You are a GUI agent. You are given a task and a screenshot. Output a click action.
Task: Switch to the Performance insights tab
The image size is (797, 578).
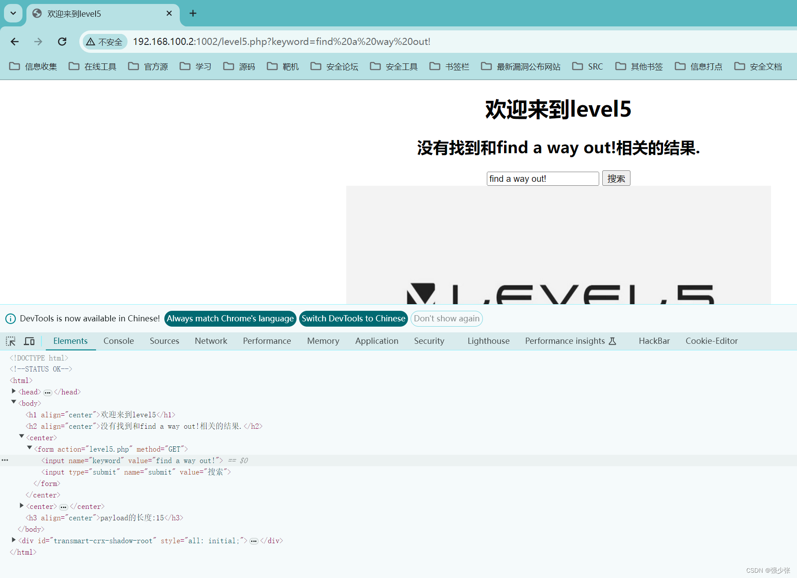(x=571, y=341)
